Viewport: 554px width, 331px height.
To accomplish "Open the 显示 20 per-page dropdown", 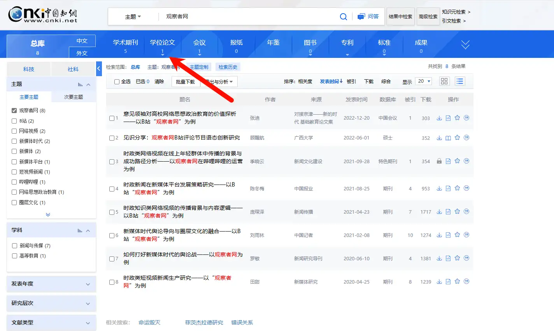I will click(424, 81).
